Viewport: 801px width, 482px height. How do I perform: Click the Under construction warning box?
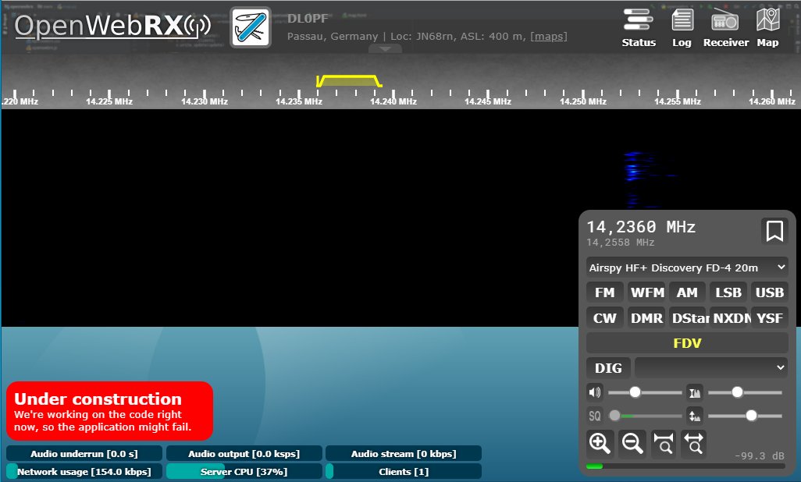(x=109, y=411)
